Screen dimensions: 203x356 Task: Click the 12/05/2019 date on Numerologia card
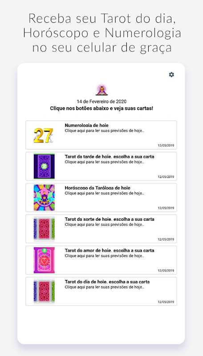166,146
